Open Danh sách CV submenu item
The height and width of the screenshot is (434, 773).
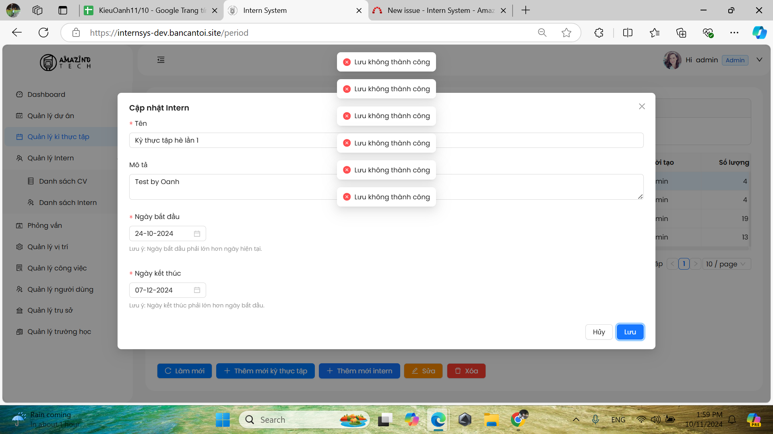pos(63,181)
